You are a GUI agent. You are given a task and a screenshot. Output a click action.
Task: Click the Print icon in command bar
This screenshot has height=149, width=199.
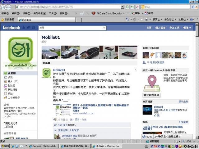click(x=146, y=20)
